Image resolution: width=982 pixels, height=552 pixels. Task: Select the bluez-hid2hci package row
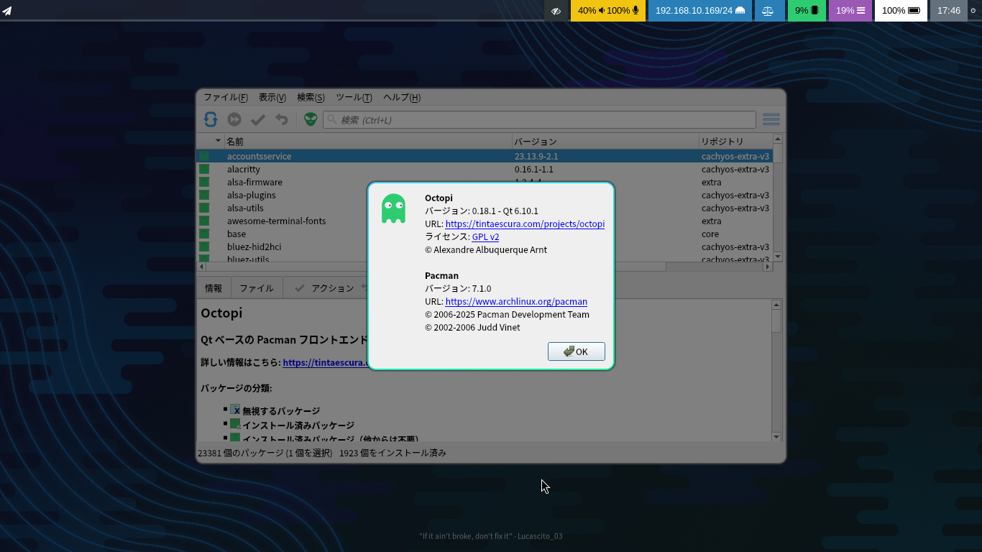click(x=485, y=247)
